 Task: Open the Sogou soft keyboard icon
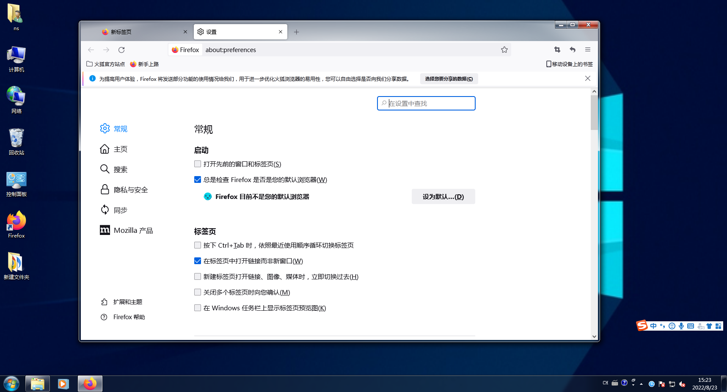(x=691, y=326)
